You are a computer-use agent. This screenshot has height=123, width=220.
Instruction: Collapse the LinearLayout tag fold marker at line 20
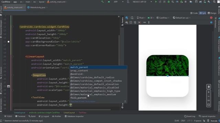tap(12, 56)
